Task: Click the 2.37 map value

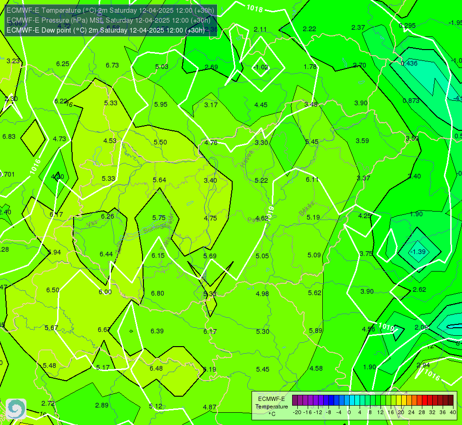Action: pos(358,27)
